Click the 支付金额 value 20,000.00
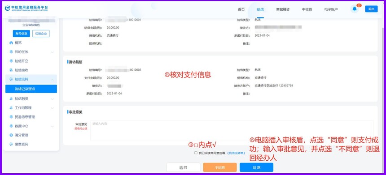 (113, 78)
